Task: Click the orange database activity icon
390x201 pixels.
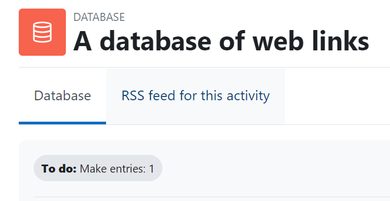Action: click(x=42, y=32)
